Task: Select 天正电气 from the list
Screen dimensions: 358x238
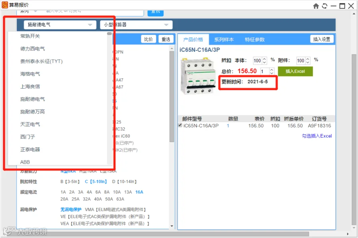Action: click(30, 124)
